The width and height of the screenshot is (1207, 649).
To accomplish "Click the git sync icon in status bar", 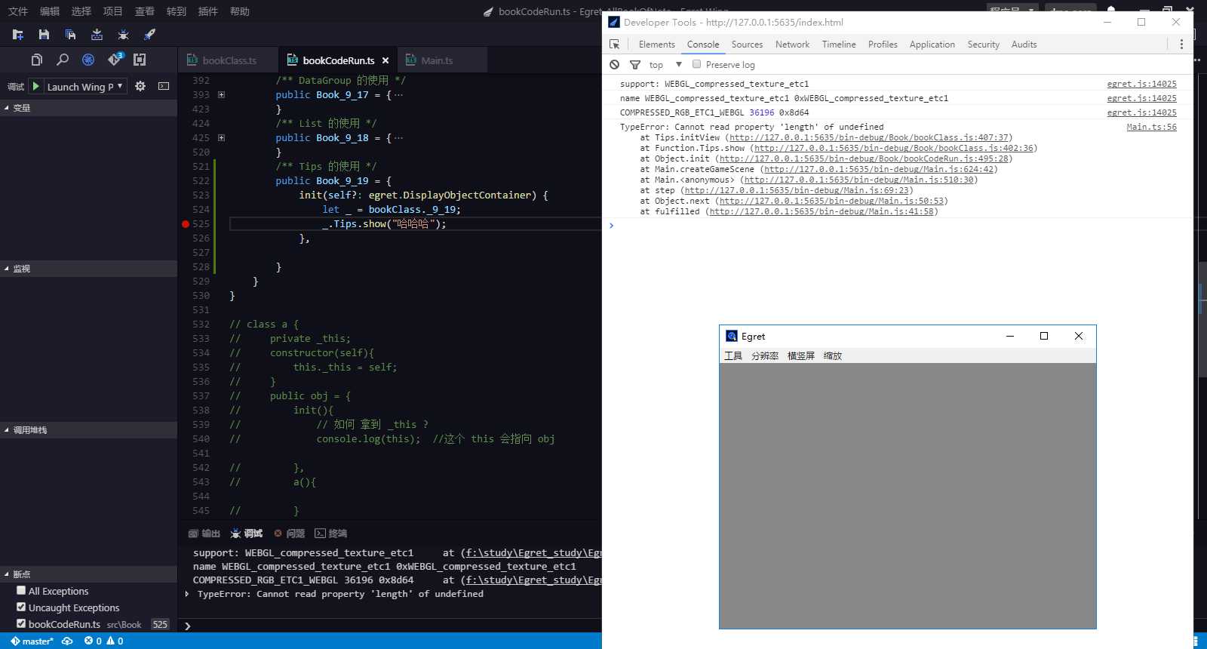I will [67, 641].
